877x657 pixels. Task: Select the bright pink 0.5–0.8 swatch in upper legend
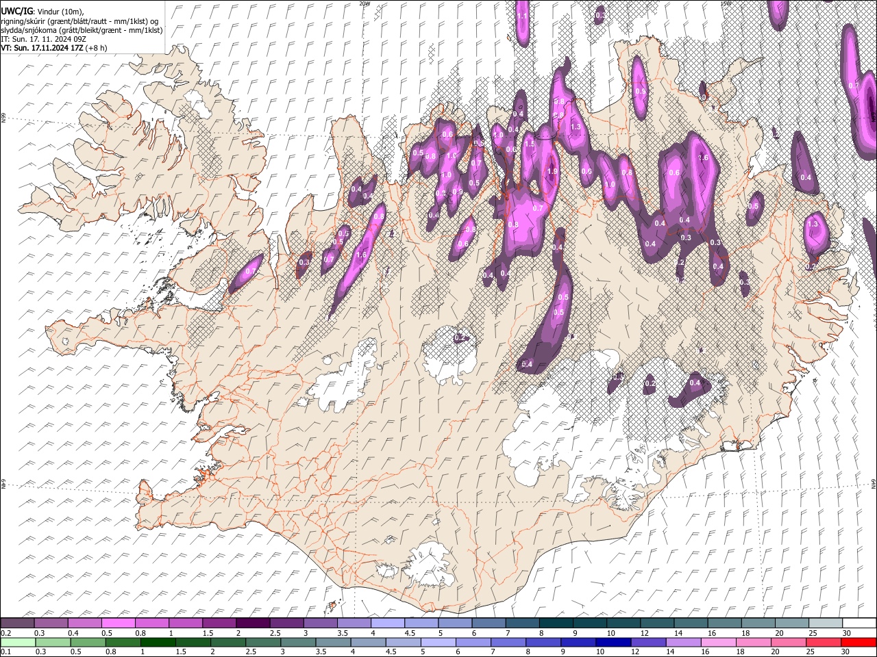pyautogui.click(x=118, y=623)
